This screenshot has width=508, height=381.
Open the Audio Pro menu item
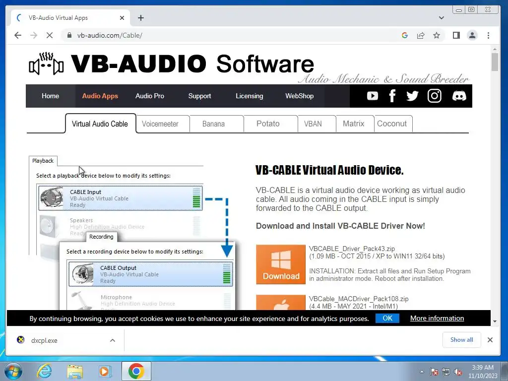coord(150,96)
